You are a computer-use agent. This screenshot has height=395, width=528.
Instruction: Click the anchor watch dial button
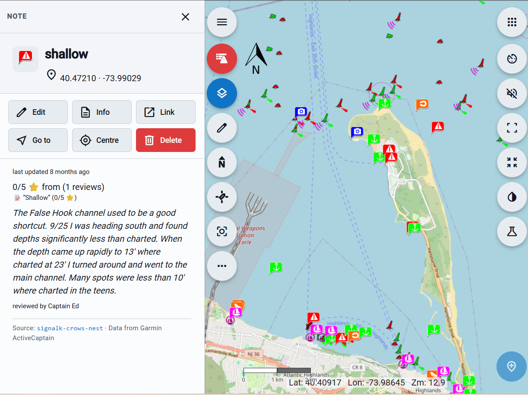[512, 58]
